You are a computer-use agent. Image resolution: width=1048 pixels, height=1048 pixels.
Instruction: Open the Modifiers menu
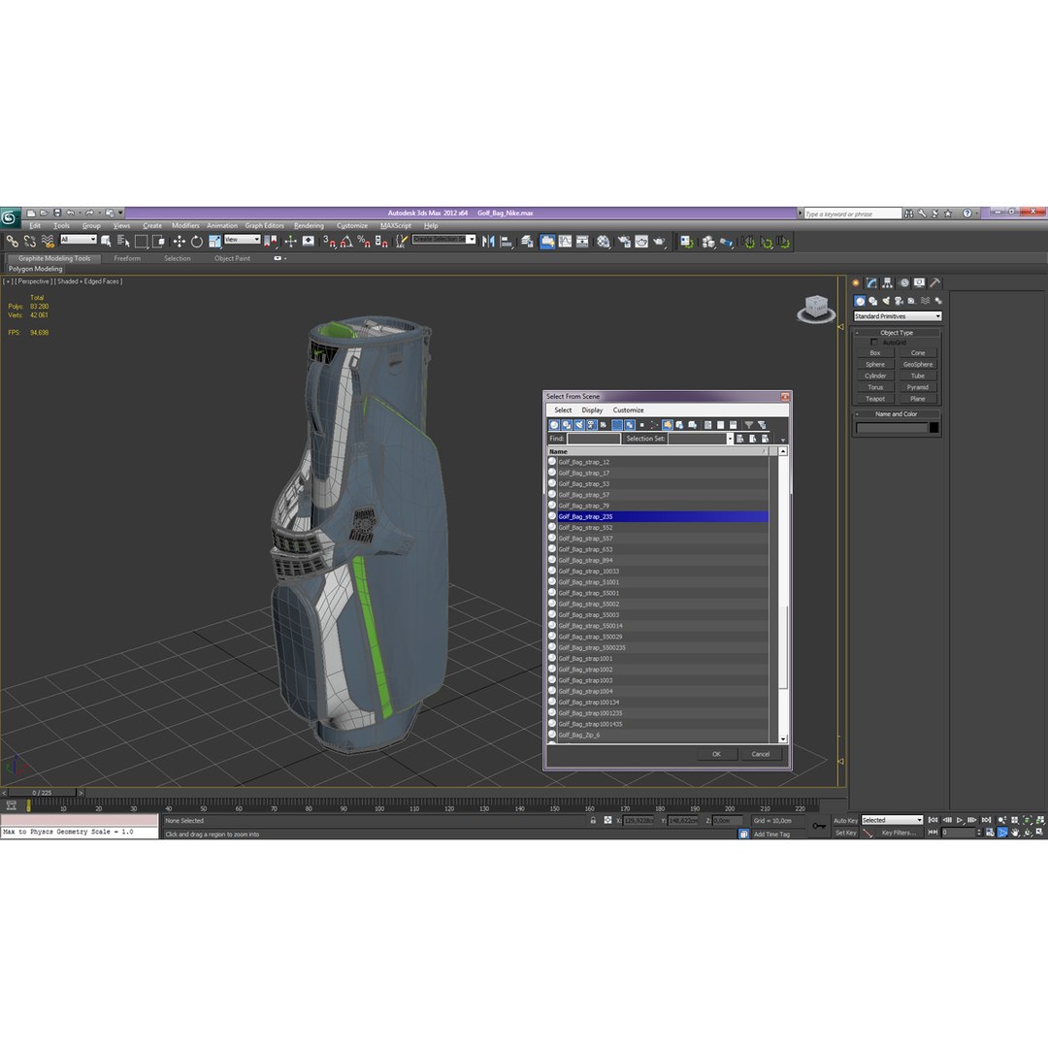click(185, 226)
